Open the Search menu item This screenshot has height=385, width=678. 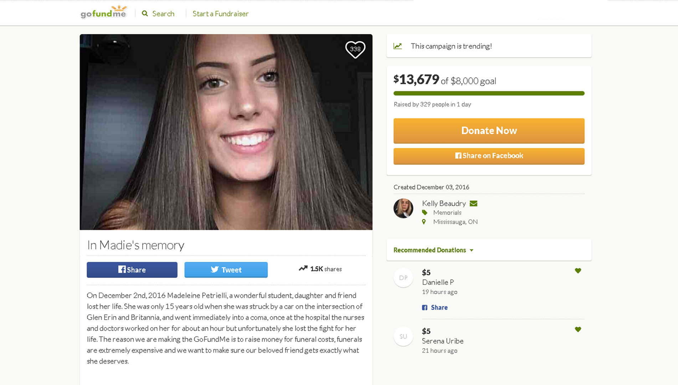pos(163,14)
